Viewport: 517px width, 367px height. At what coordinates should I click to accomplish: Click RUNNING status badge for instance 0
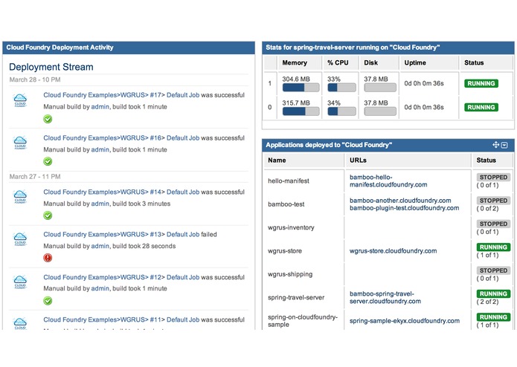point(481,107)
